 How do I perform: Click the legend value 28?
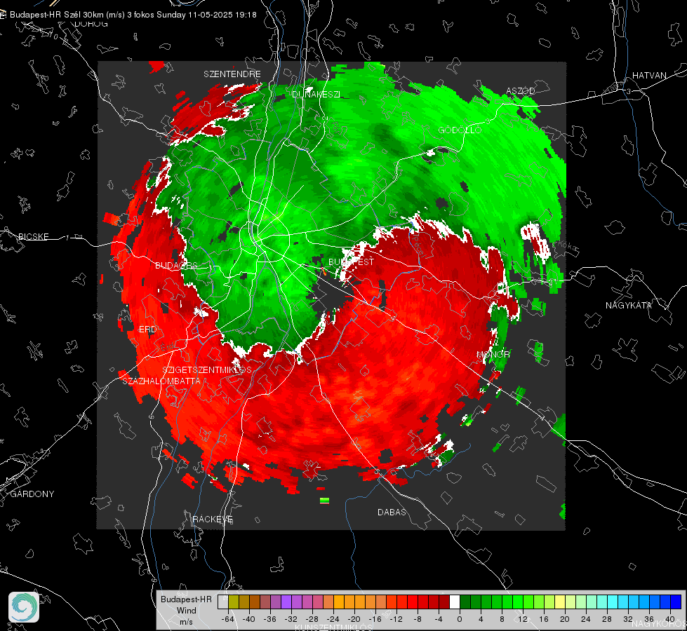click(607, 619)
